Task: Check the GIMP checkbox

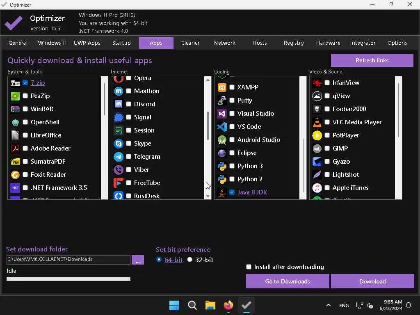Action: pyautogui.click(x=327, y=148)
